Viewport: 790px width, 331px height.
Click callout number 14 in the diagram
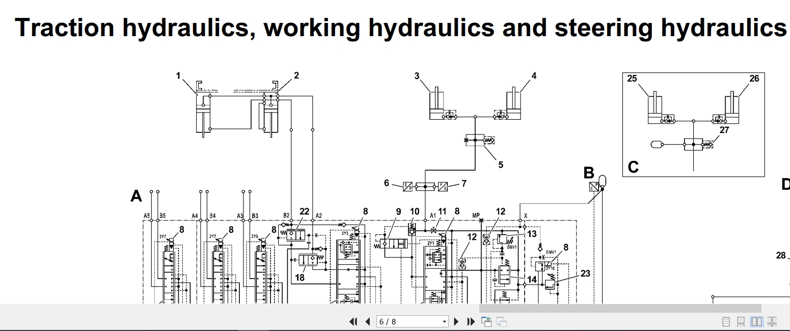532,279
